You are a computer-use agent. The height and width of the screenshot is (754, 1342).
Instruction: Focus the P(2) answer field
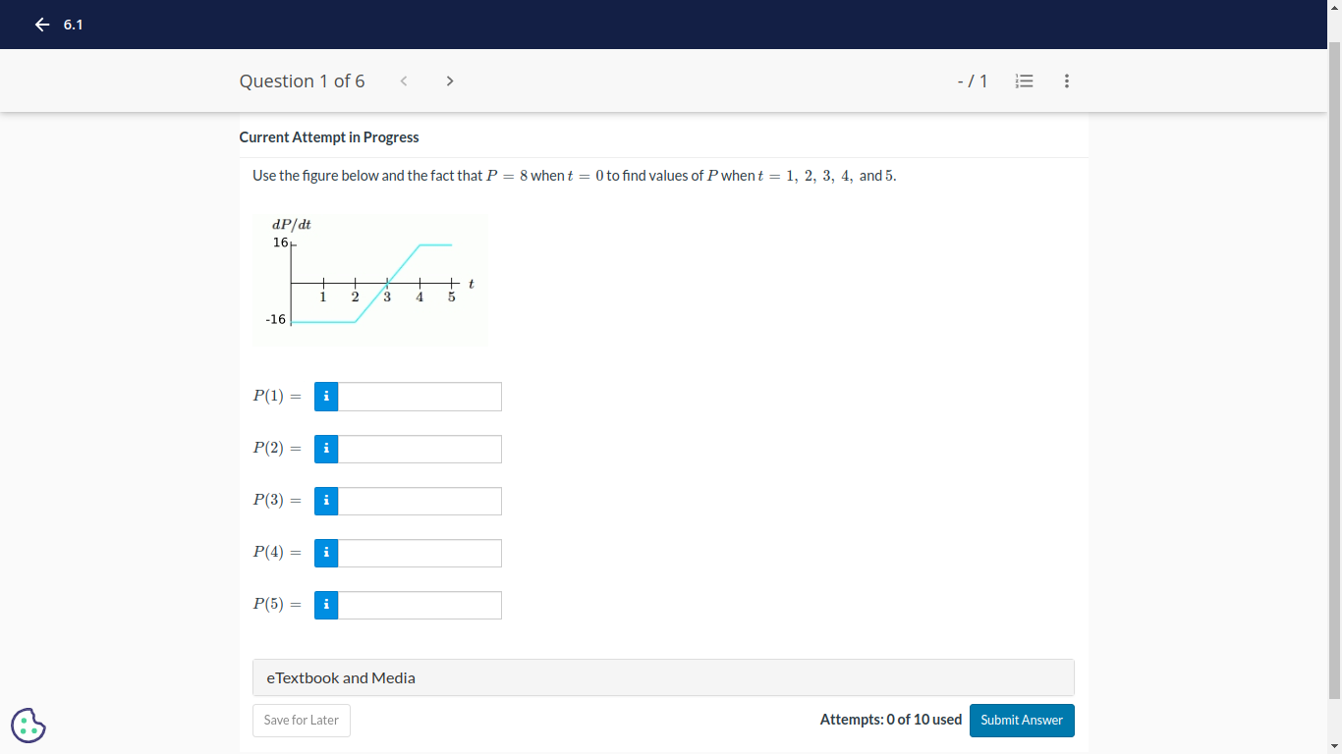tap(419, 449)
